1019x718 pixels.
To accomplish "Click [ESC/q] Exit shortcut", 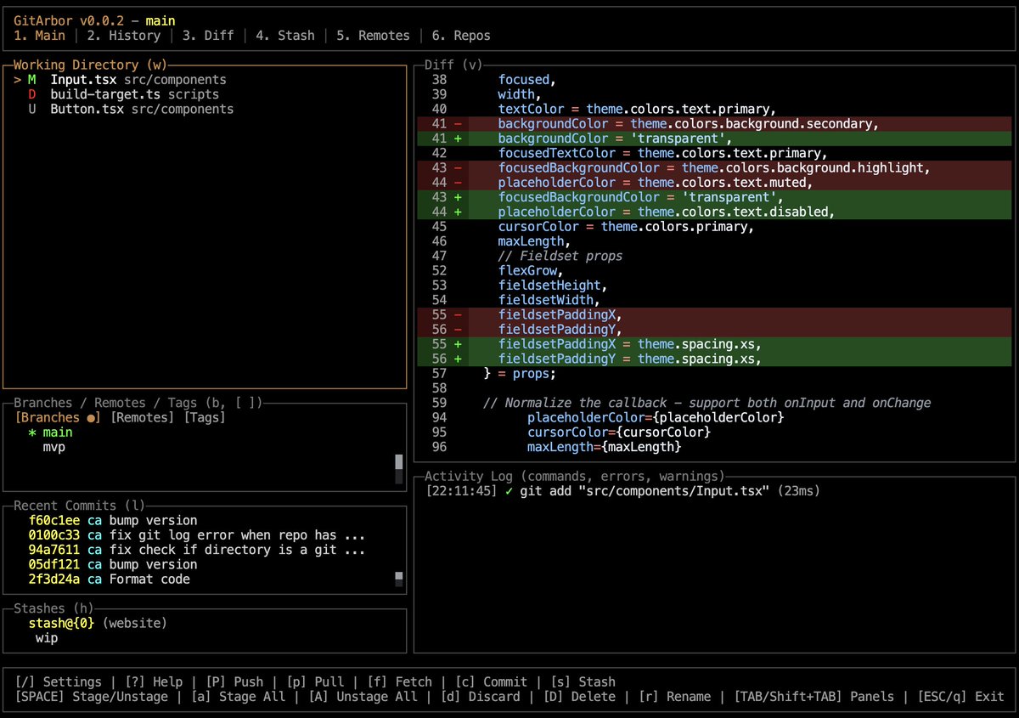I will coord(960,697).
